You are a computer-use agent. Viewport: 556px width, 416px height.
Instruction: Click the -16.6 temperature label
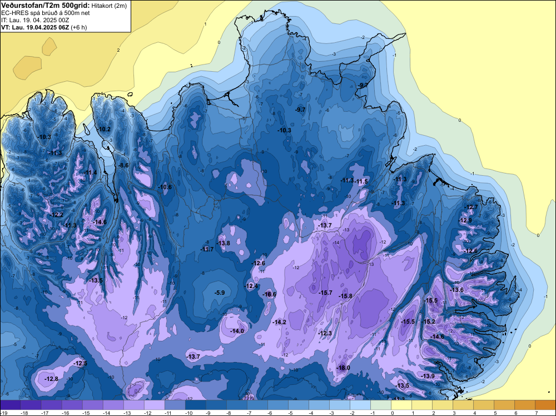pos(269,294)
